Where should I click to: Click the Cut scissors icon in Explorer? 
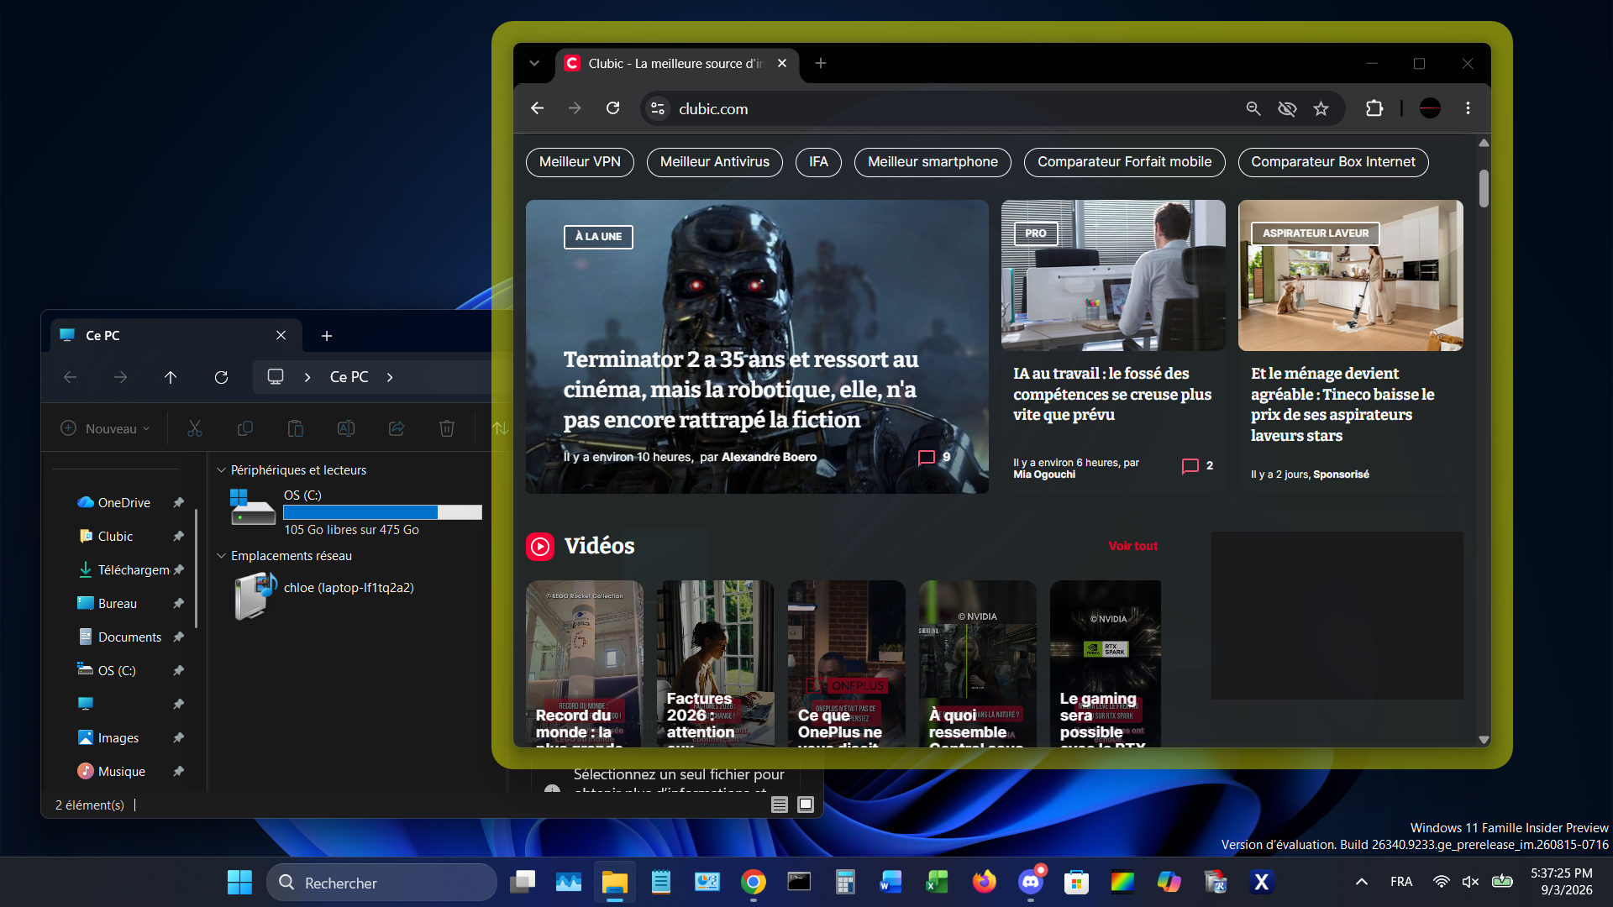195,428
